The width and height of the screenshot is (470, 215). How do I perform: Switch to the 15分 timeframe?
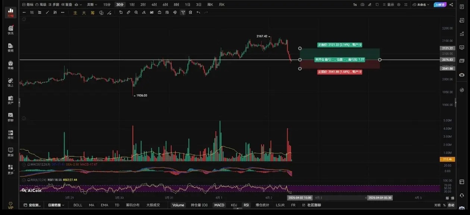tap(107, 4)
